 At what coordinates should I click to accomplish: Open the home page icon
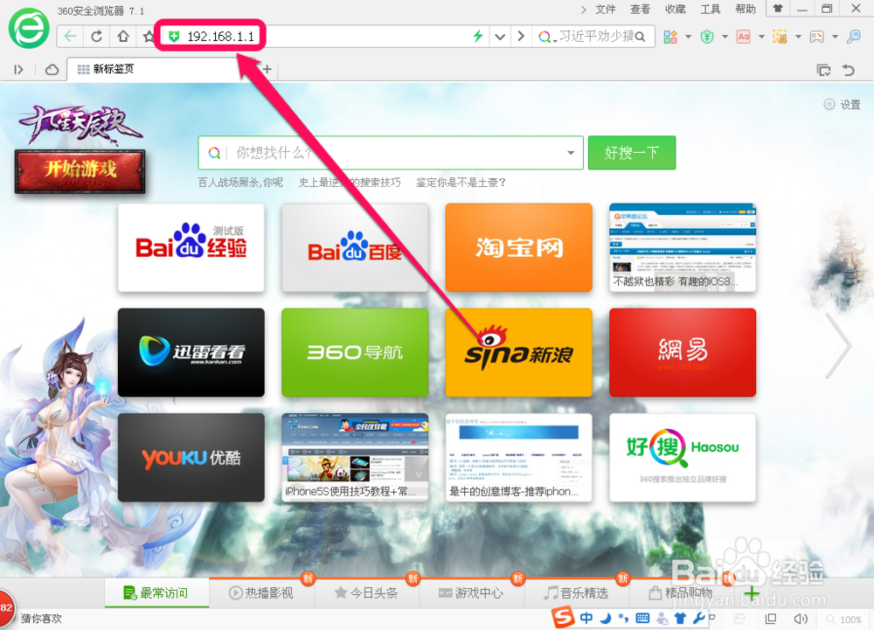pyautogui.click(x=123, y=36)
